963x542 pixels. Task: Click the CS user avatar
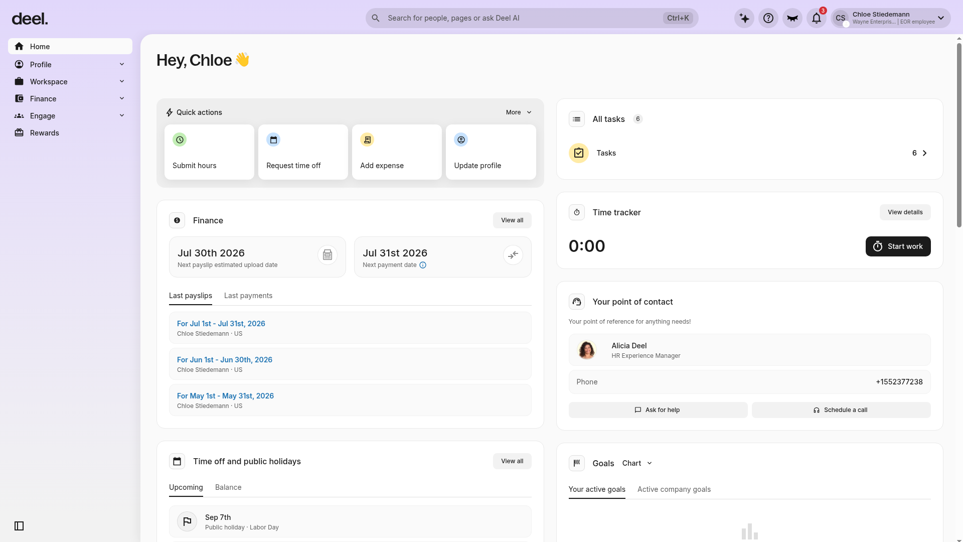(x=841, y=18)
